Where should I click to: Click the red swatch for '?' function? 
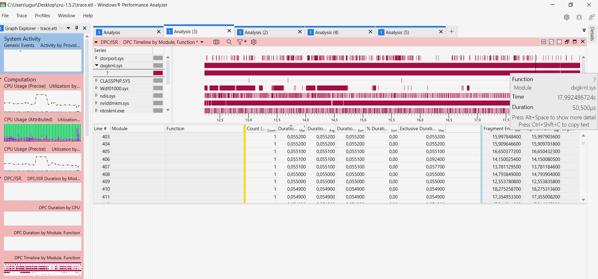click(158, 73)
